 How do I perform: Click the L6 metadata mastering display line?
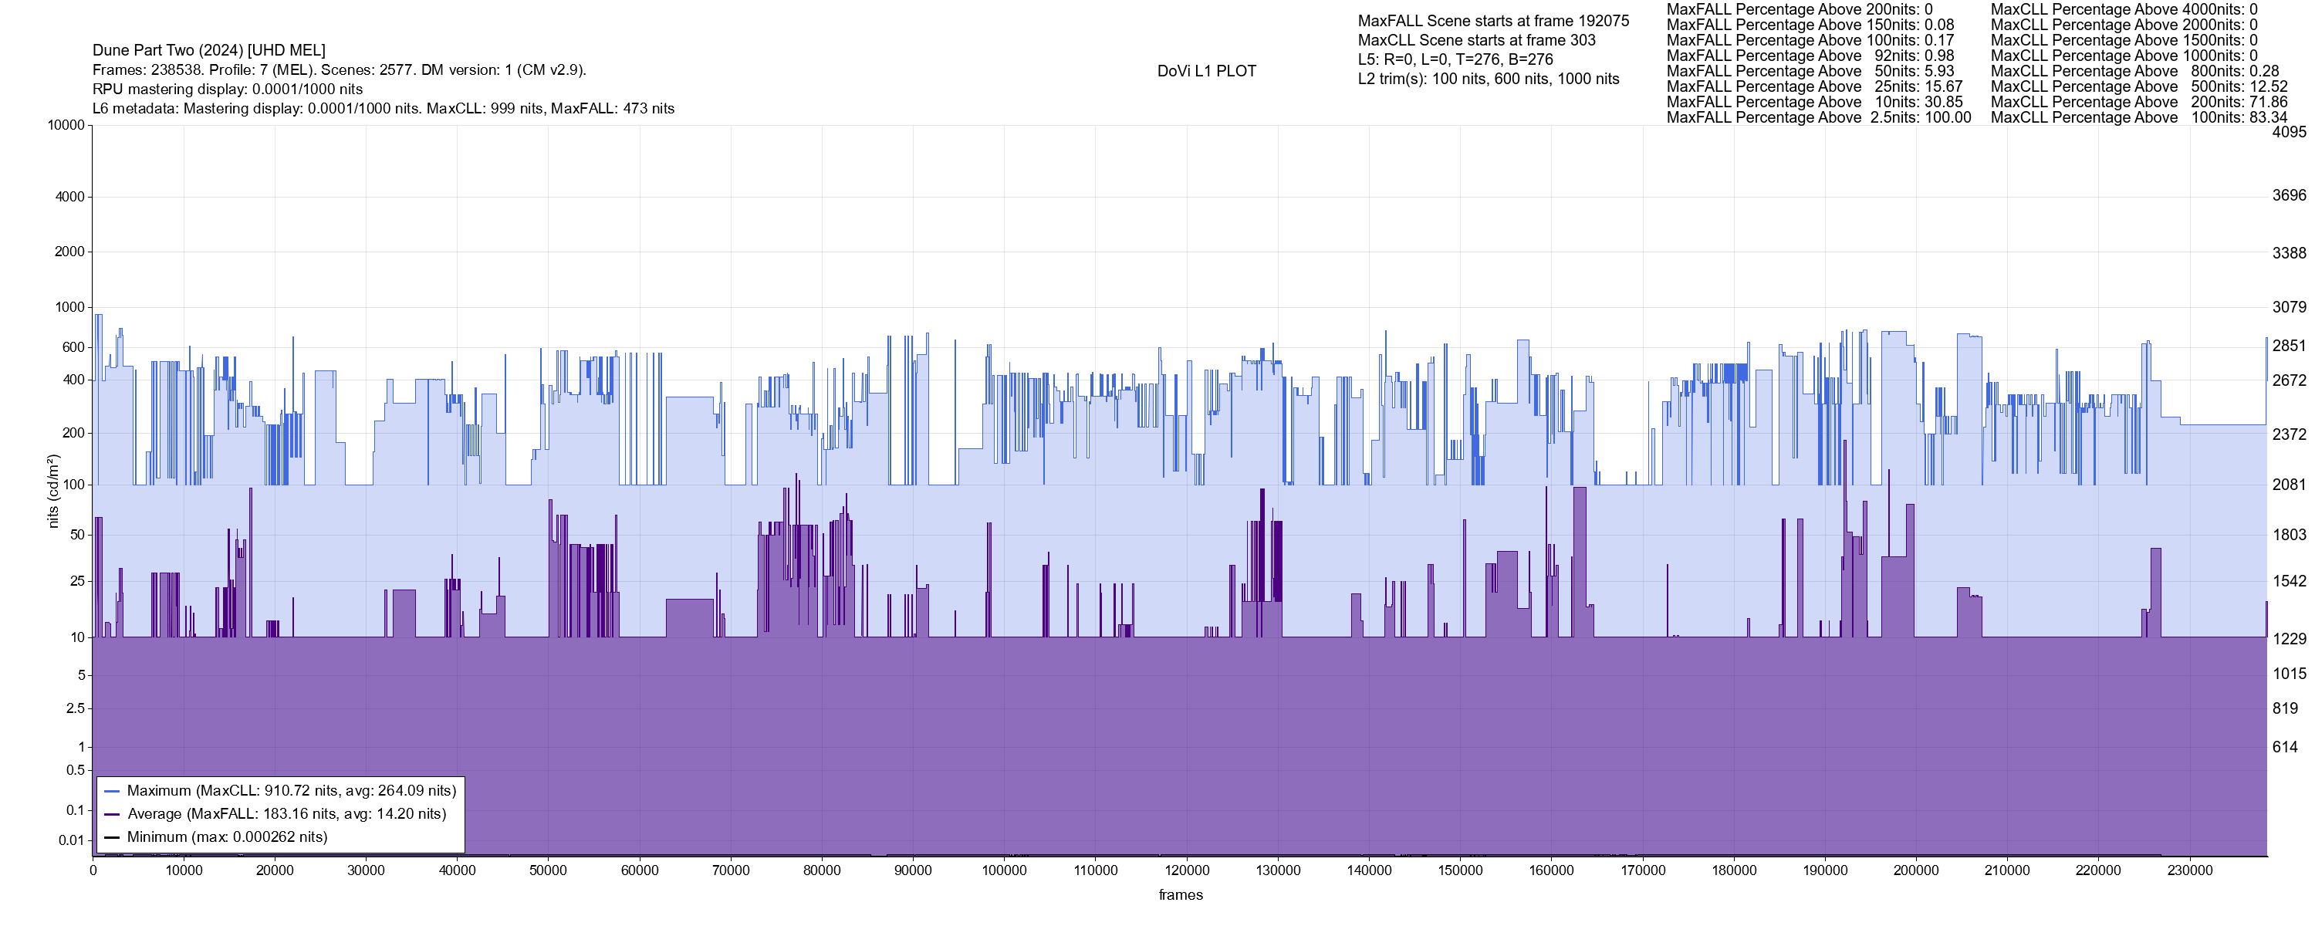click(383, 109)
